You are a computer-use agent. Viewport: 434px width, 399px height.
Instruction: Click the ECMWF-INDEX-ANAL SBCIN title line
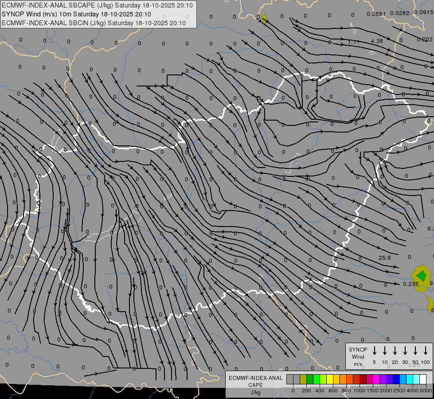(x=94, y=22)
